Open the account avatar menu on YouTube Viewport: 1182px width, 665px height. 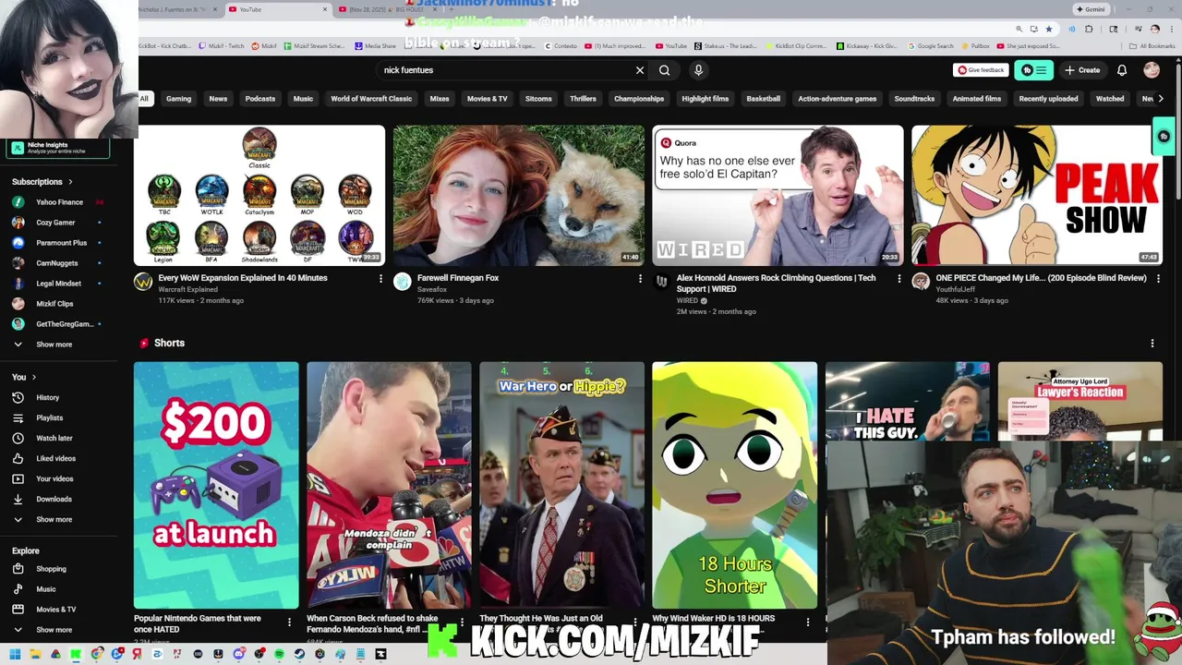point(1152,70)
